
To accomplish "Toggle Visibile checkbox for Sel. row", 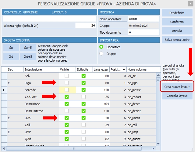I will [67, 76].
